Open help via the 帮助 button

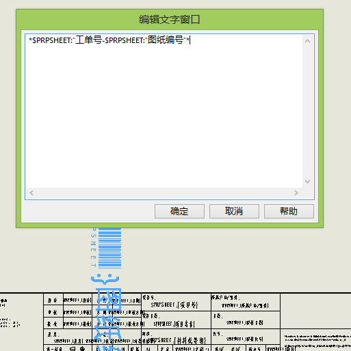[x=289, y=211]
